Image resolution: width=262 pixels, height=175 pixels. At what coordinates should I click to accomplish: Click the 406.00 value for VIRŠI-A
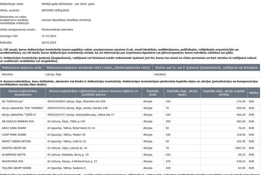pos(241,115)
